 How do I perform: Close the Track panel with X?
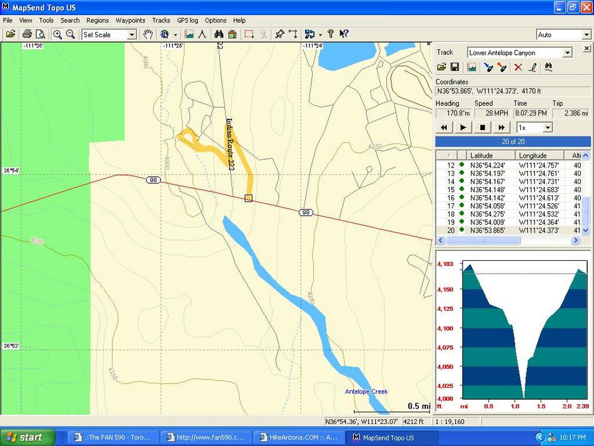(586, 48)
